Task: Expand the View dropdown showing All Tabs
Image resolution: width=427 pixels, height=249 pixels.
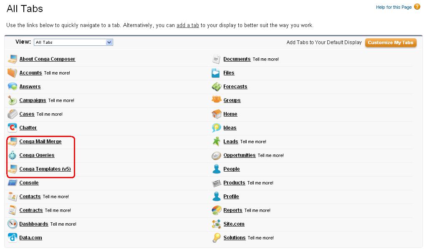Action: [109, 42]
